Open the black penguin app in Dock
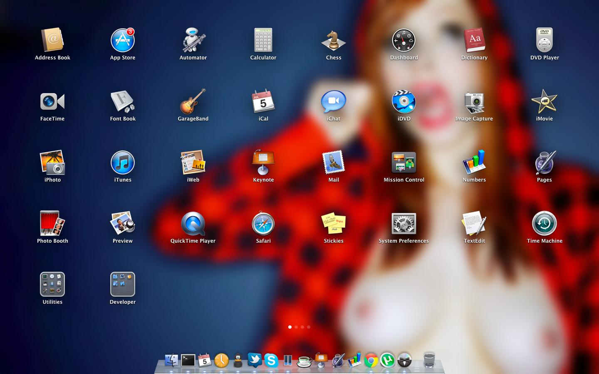The height and width of the screenshot is (374, 599). pyautogui.click(x=238, y=360)
